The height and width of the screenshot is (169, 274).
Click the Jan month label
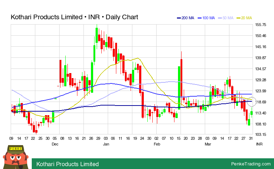106,144
